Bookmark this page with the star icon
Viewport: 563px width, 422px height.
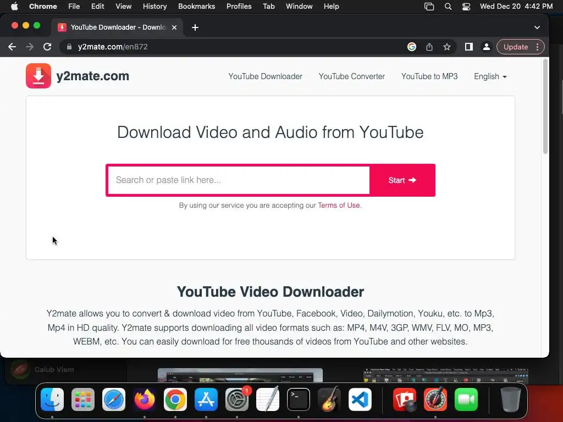click(447, 47)
